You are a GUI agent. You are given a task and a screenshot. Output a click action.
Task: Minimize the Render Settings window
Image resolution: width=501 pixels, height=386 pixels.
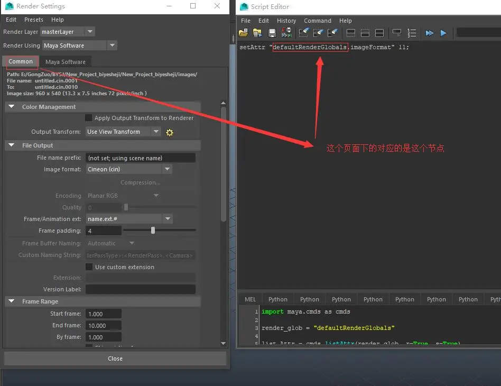click(x=169, y=6)
